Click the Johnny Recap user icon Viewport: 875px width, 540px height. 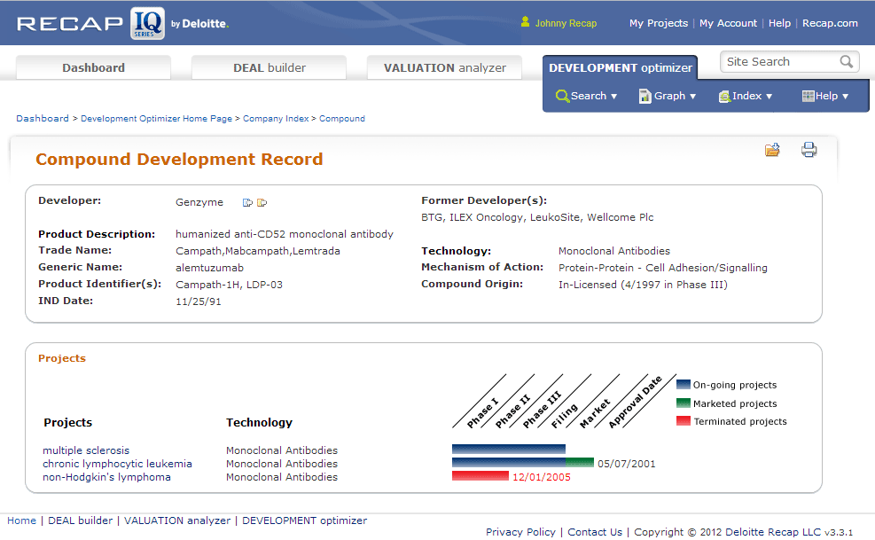pyautogui.click(x=526, y=23)
